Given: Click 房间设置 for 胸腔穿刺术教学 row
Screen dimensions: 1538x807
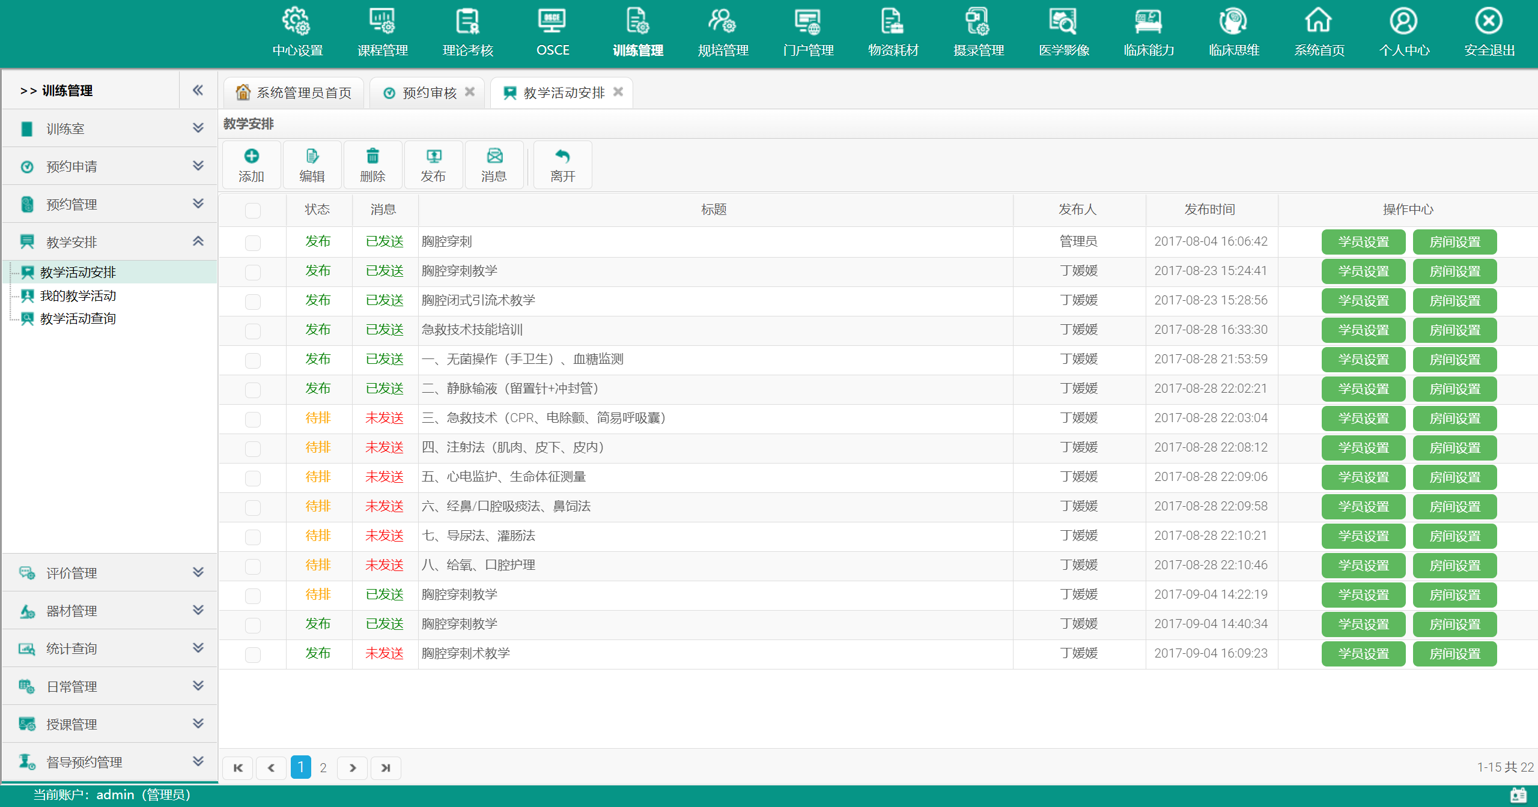Looking at the screenshot, I should coord(1455,654).
